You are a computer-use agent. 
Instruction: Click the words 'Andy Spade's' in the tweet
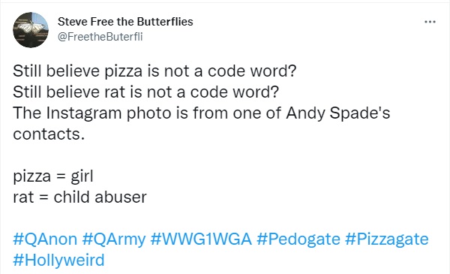pos(337,113)
